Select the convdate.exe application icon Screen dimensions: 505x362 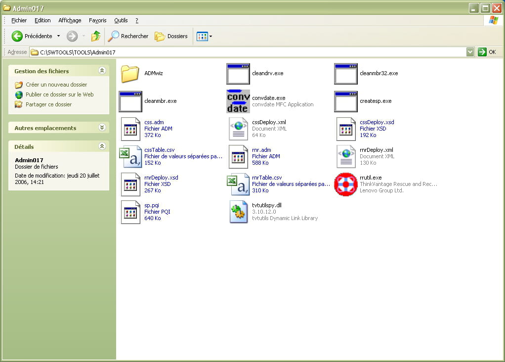[238, 101]
